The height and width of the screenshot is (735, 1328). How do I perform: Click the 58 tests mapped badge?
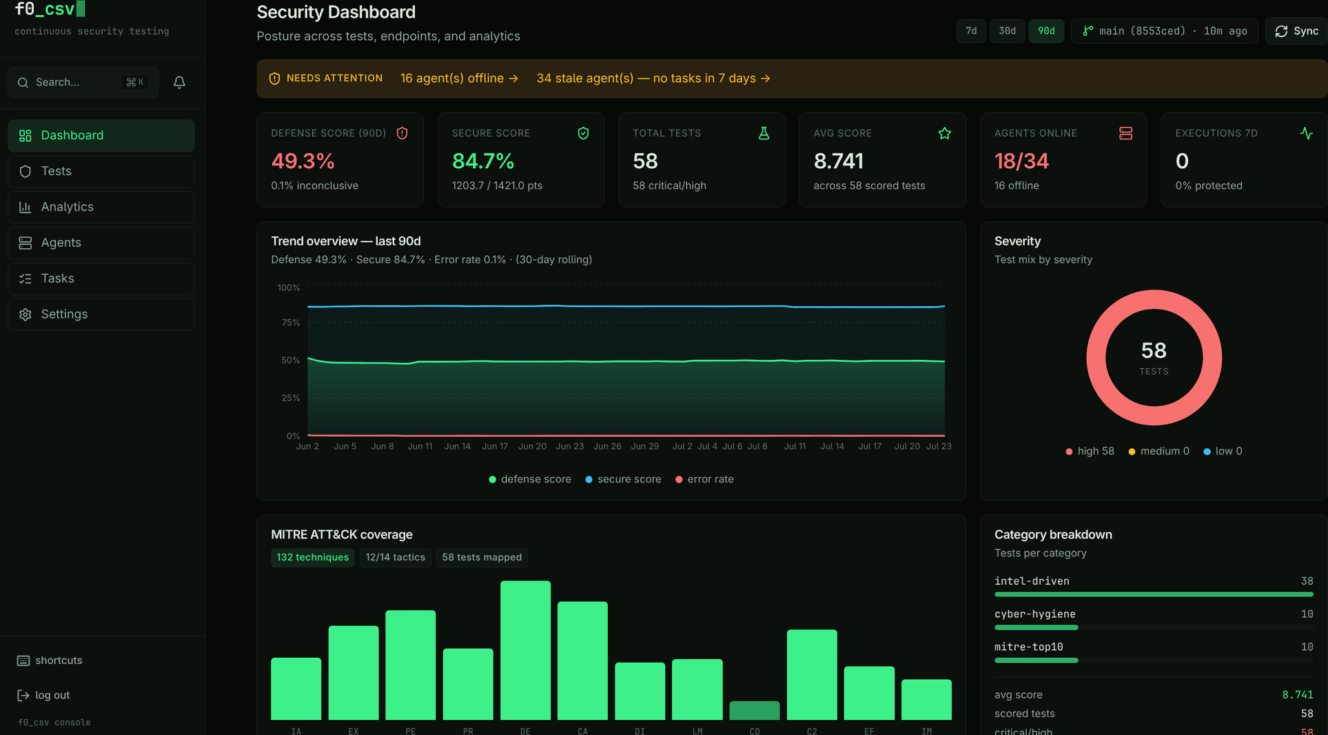point(482,557)
